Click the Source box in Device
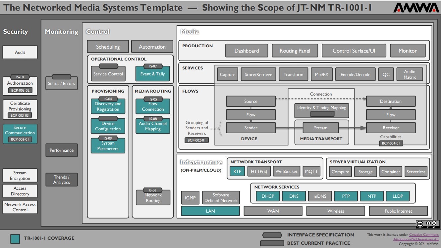 pyautogui.click(x=251, y=101)
